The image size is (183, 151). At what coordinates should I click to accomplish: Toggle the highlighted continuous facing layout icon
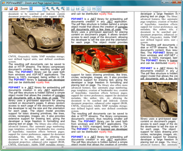(x=99, y=9)
